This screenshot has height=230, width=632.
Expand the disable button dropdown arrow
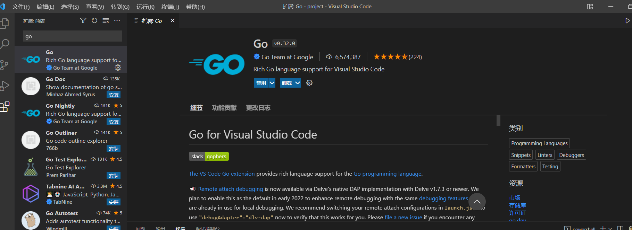point(272,83)
